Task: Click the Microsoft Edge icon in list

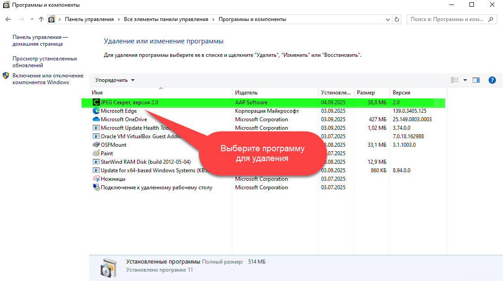Action: 96,111
